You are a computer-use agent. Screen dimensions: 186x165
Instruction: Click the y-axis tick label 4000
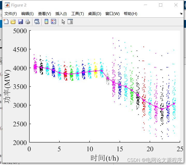click(20, 68)
